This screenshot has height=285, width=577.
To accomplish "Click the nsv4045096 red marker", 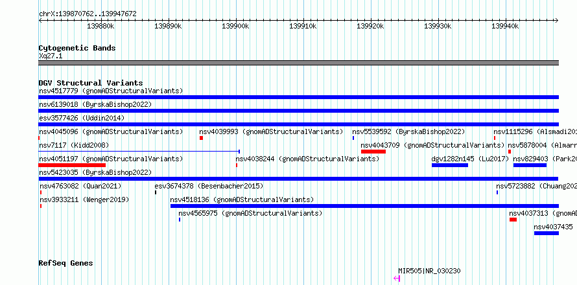I will [x=39, y=138].
